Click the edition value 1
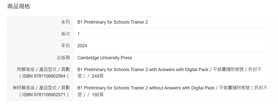278x104 pixels. click(x=79, y=34)
